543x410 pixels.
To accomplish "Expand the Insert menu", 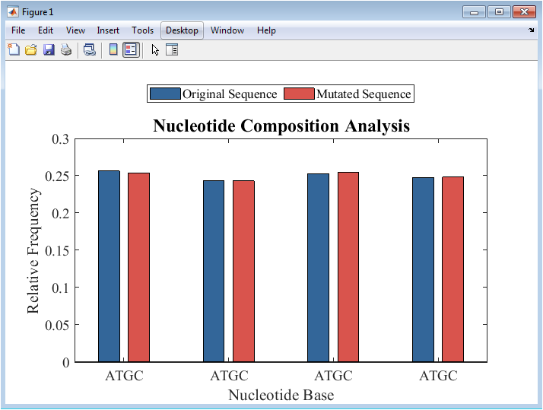I will point(108,30).
